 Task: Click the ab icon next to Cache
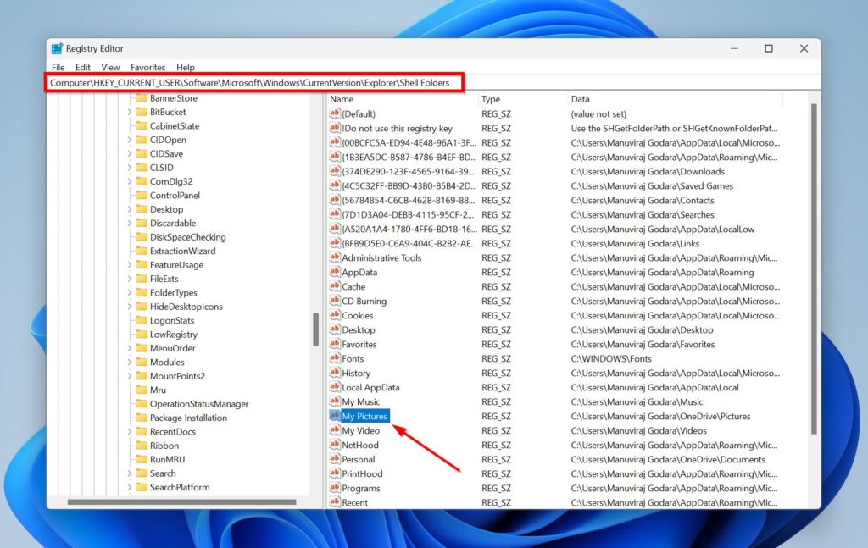coord(337,286)
